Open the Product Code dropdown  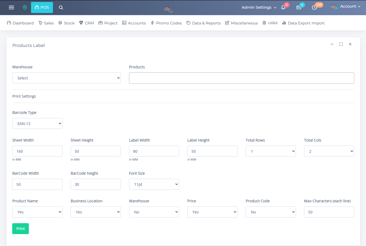271,212
